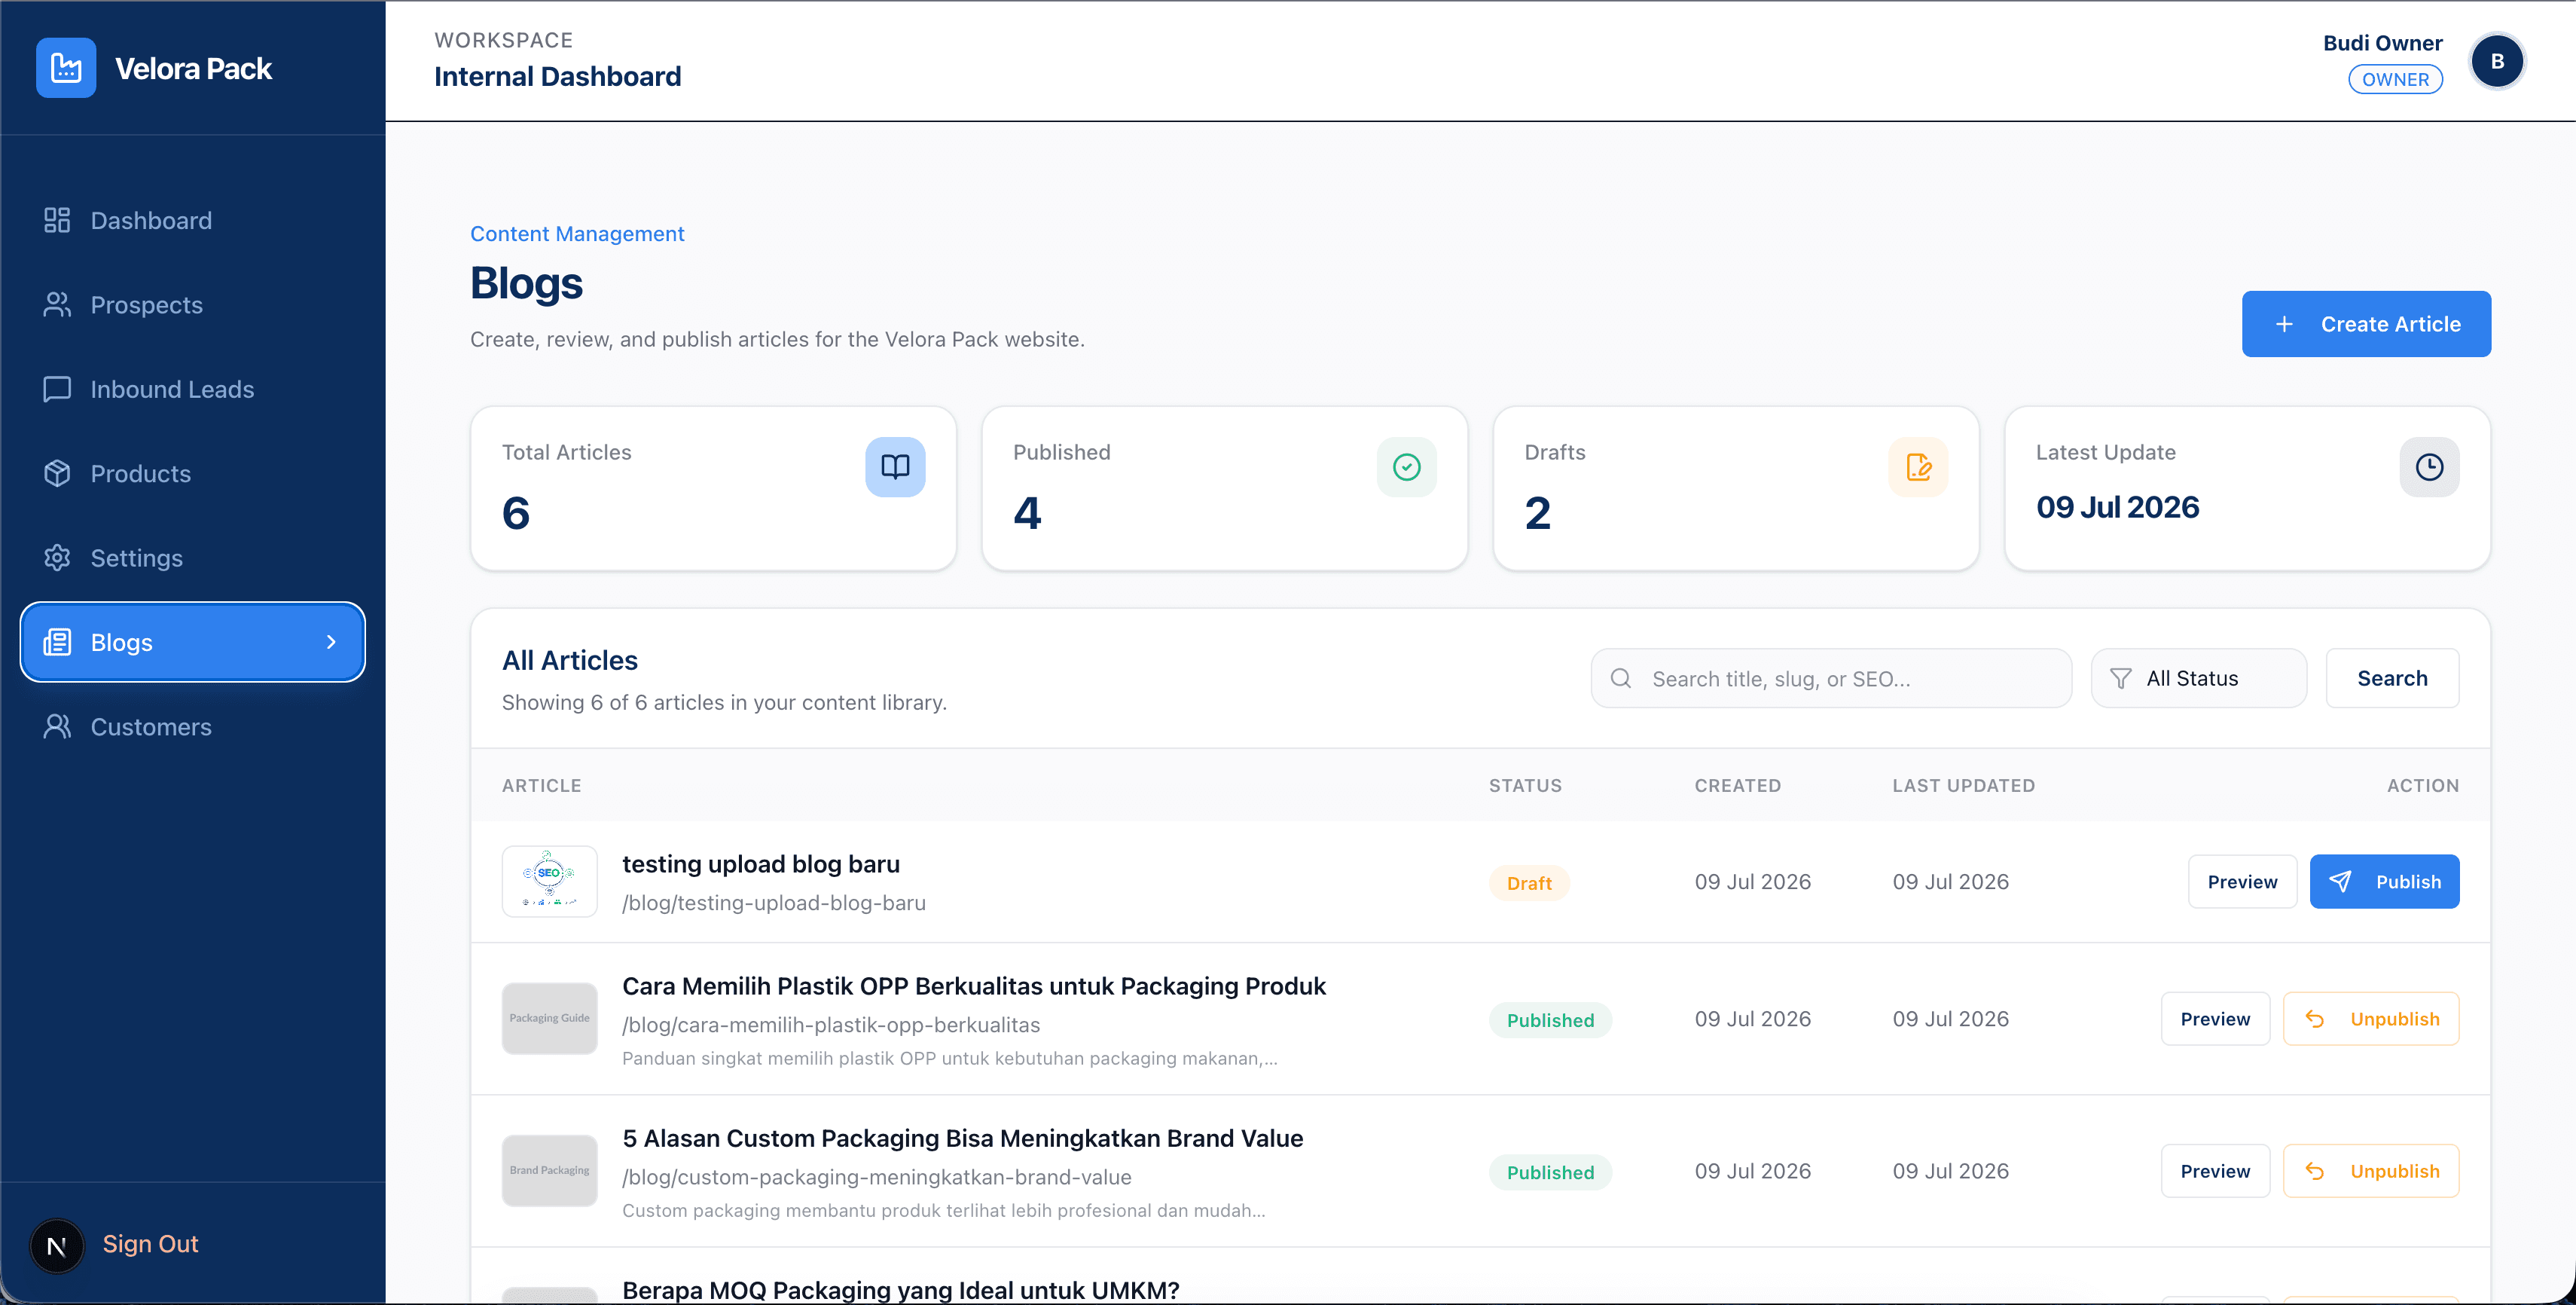Open Dashboard in the sidebar

193,220
